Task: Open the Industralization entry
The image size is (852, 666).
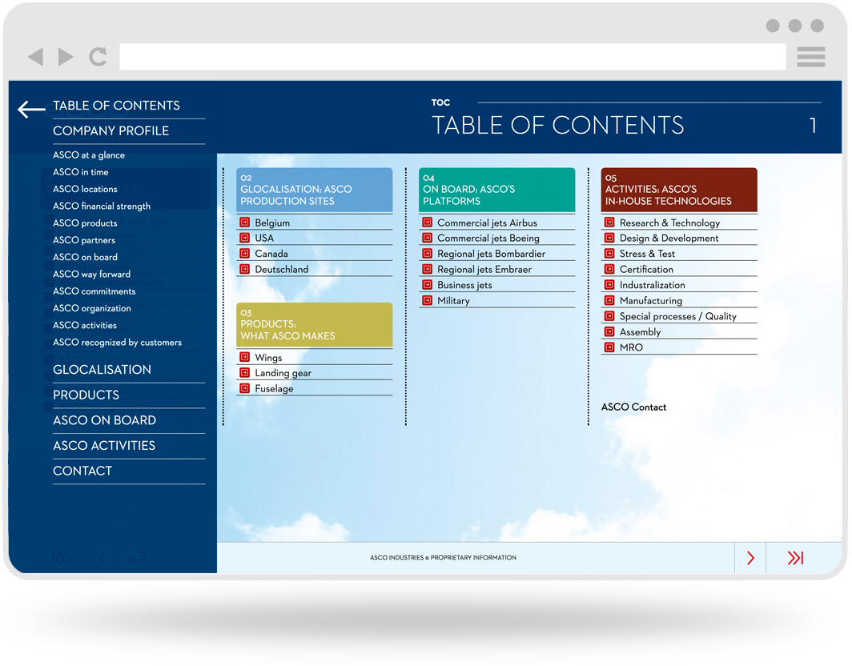Action: click(x=652, y=285)
